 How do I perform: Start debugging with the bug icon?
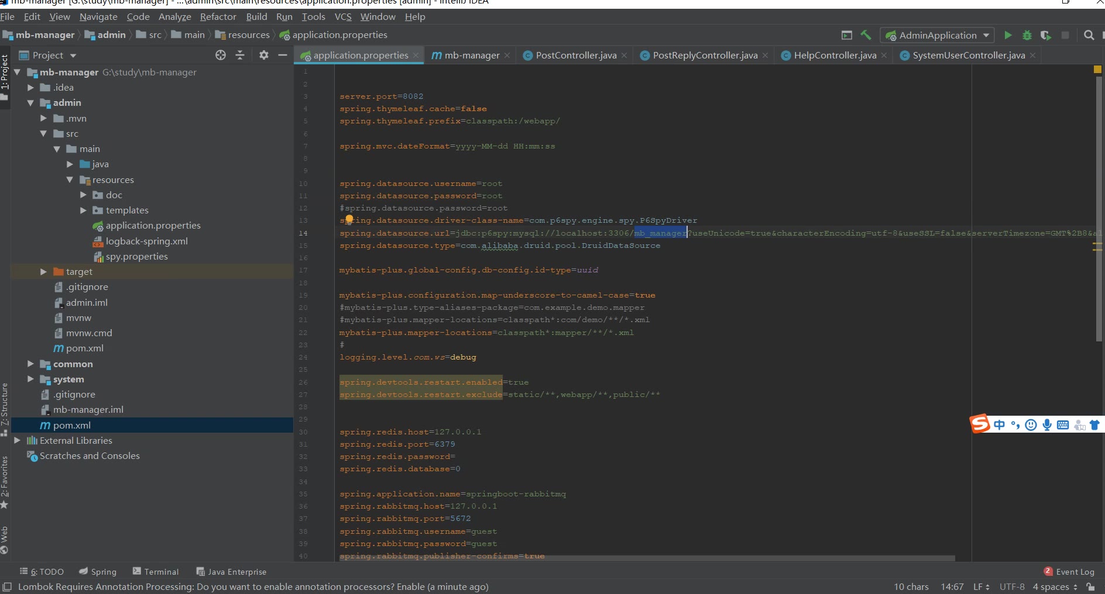[x=1027, y=35]
